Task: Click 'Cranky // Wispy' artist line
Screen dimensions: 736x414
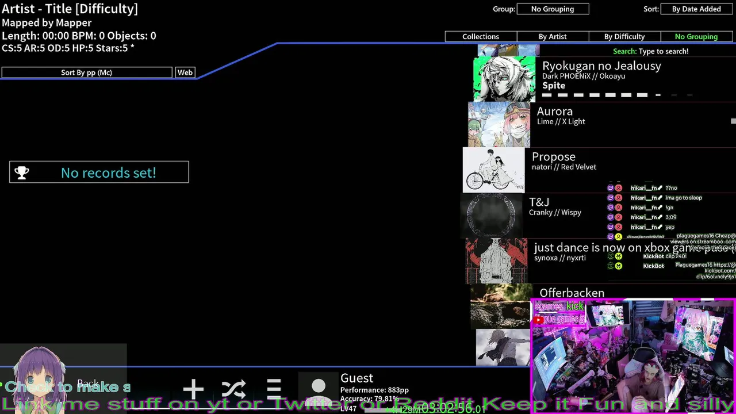Action: [x=555, y=212]
